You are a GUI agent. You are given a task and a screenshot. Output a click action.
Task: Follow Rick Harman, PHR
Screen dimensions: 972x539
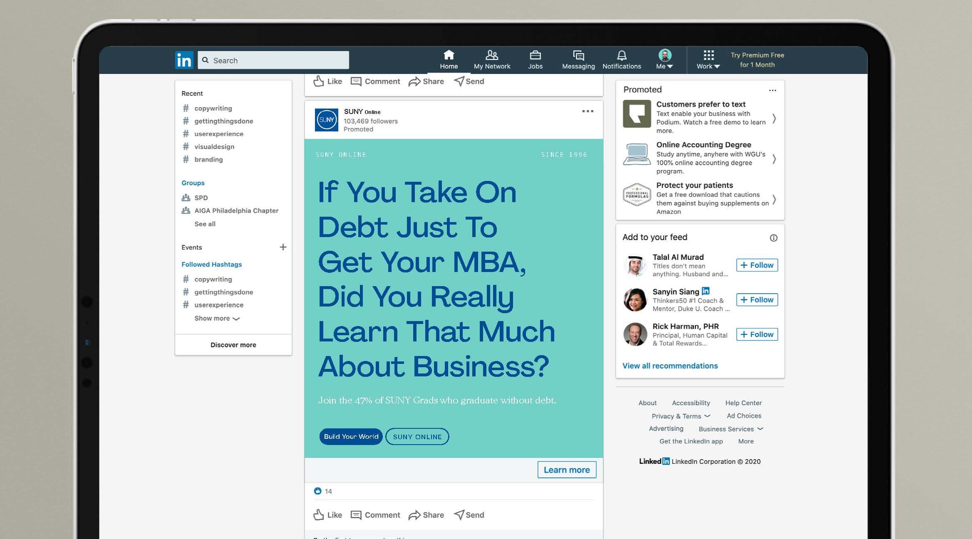tap(757, 334)
